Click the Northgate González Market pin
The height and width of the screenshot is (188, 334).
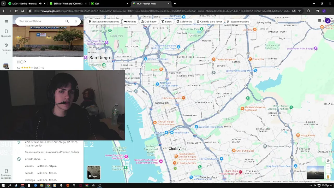coord(157,84)
